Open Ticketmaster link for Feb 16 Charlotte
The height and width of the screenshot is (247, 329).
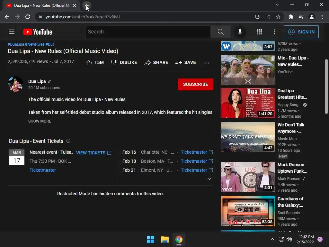tap(197, 152)
